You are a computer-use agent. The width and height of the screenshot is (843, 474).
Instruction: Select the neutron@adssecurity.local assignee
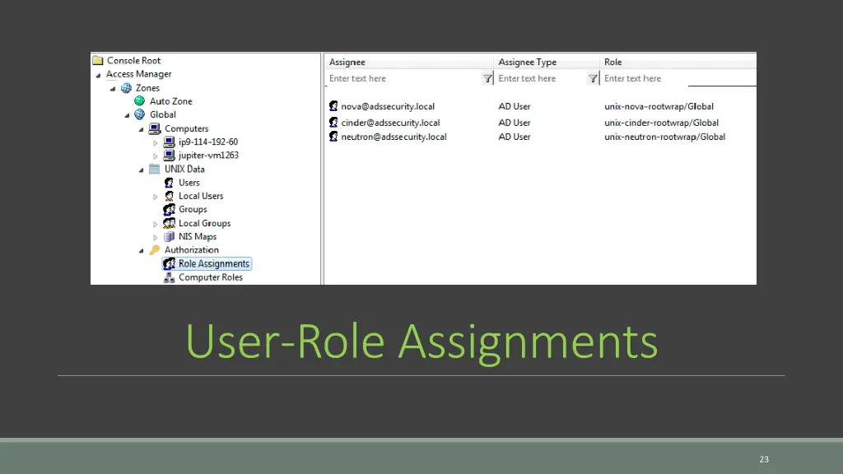pyautogui.click(x=394, y=137)
